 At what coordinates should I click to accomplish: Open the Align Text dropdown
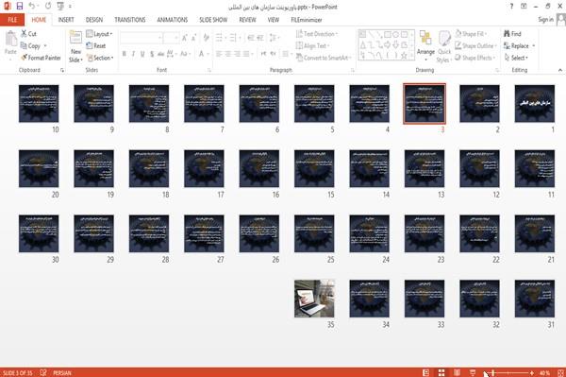coord(312,46)
